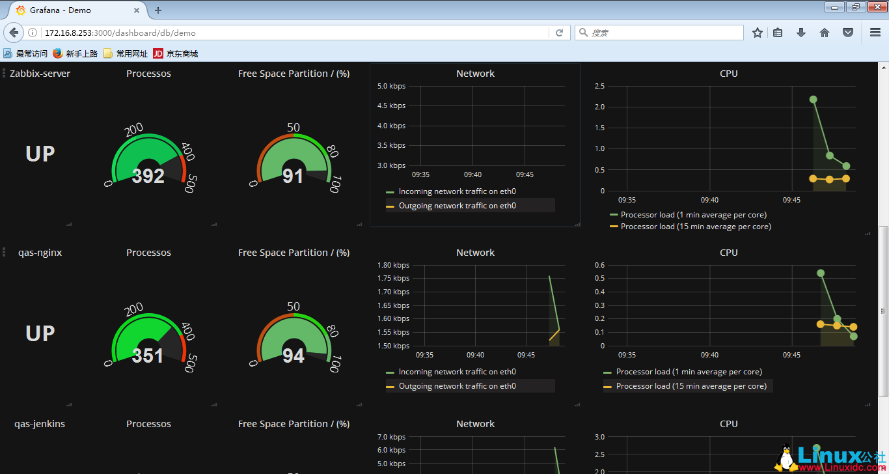Toggle Outgoing network traffic series in Zabbix-server legend
Screen dimensions: 889x474
pos(457,206)
